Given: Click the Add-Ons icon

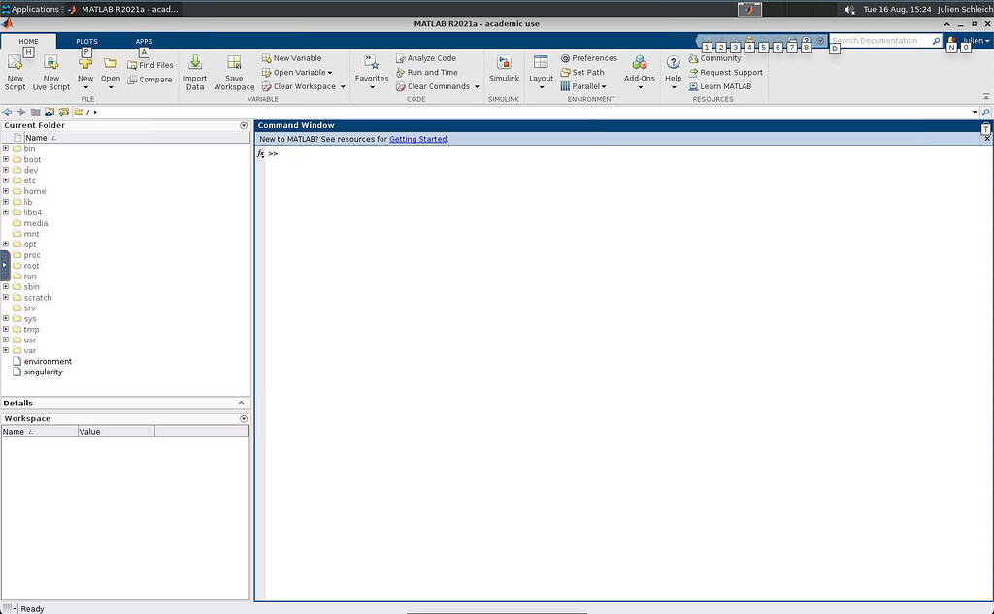Looking at the screenshot, I should [640, 63].
